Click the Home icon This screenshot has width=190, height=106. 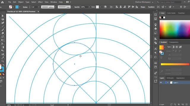pyautogui.click(x=2, y=2)
